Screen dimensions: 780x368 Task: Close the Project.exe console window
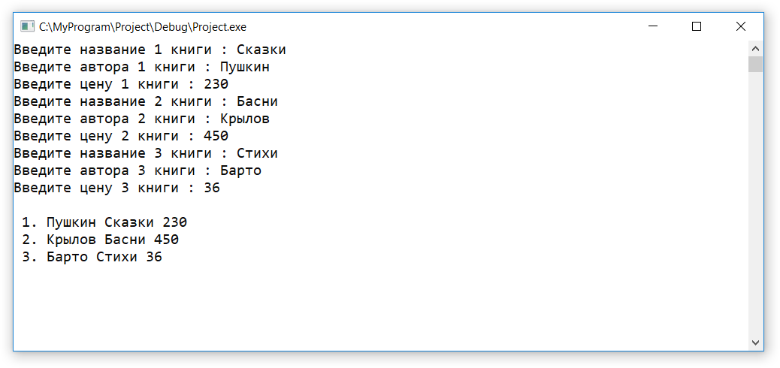pos(740,27)
